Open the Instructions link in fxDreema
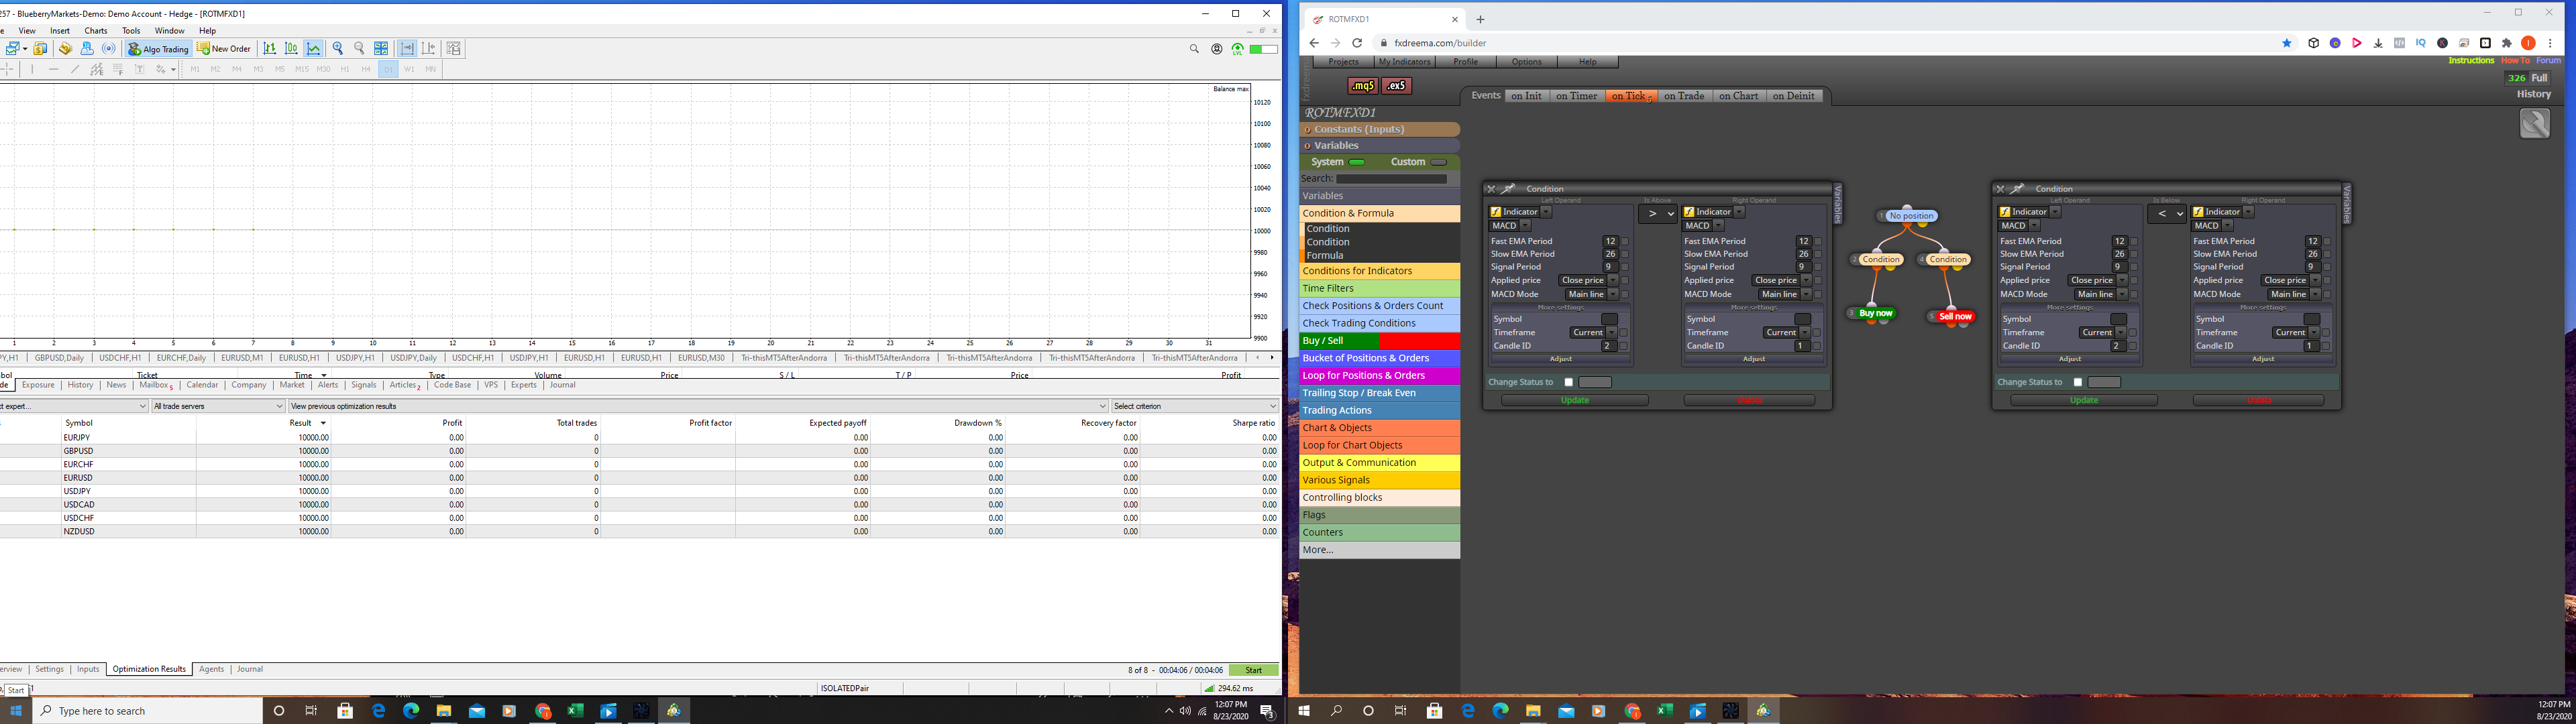2576x724 pixels. click(x=2471, y=61)
